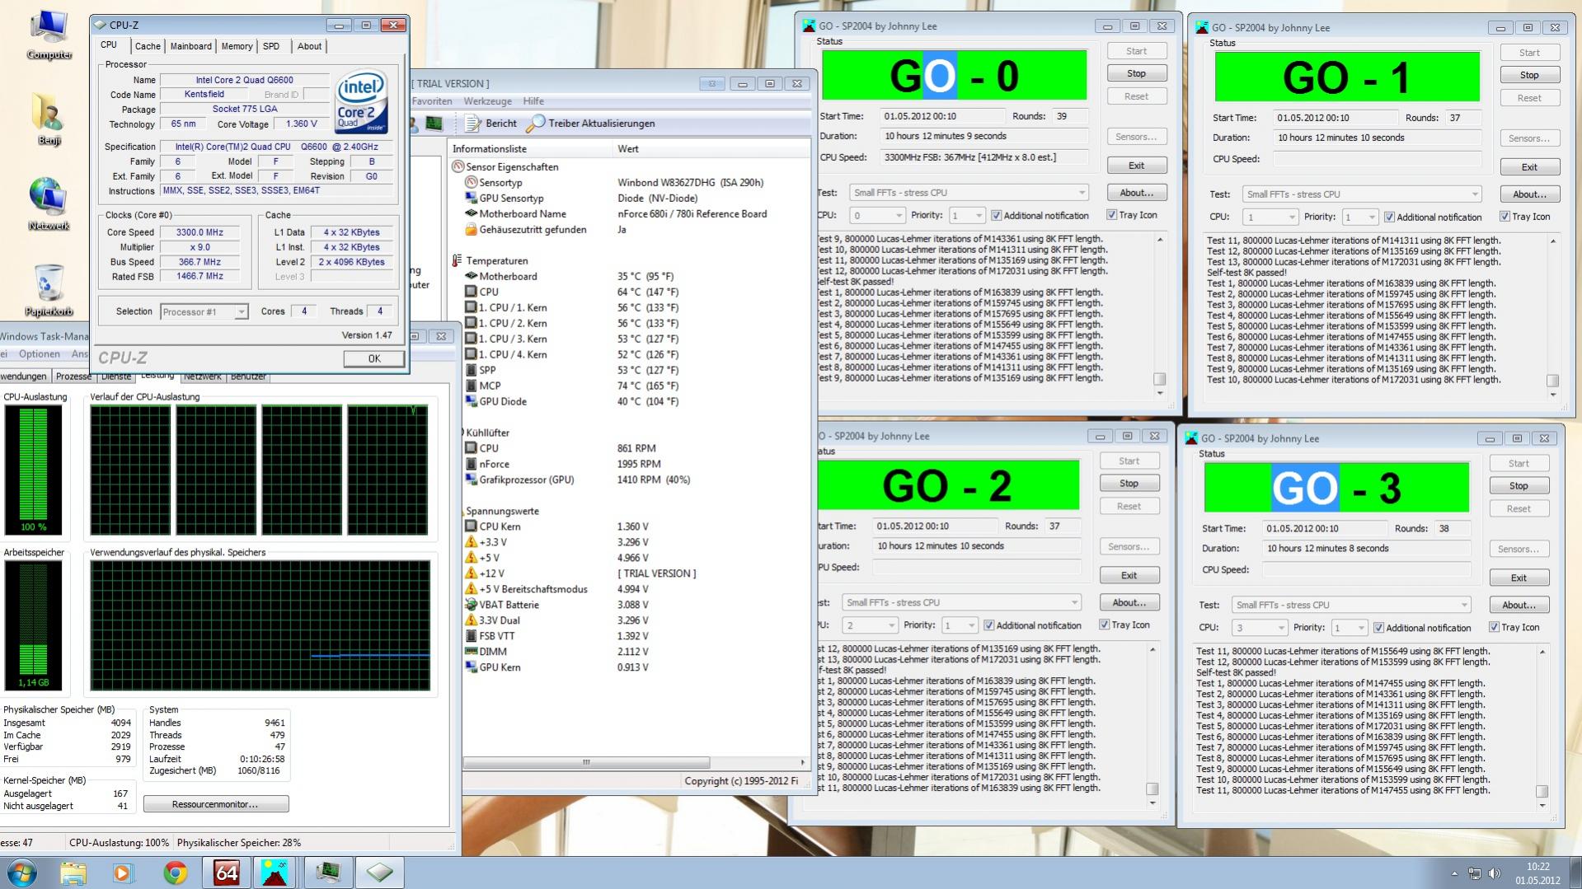Switch to the Mainboard tab in CPU-Z
The height and width of the screenshot is (889, 1582).
tap(190, 47)
